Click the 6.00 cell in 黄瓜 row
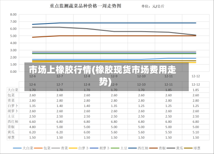214x154 pixels. coord(87,132)
